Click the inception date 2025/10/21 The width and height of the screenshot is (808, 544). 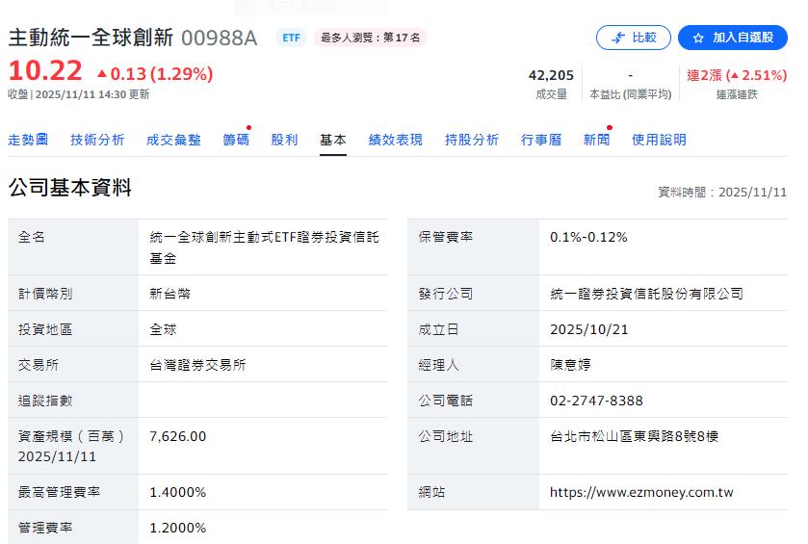pos(589,329)
